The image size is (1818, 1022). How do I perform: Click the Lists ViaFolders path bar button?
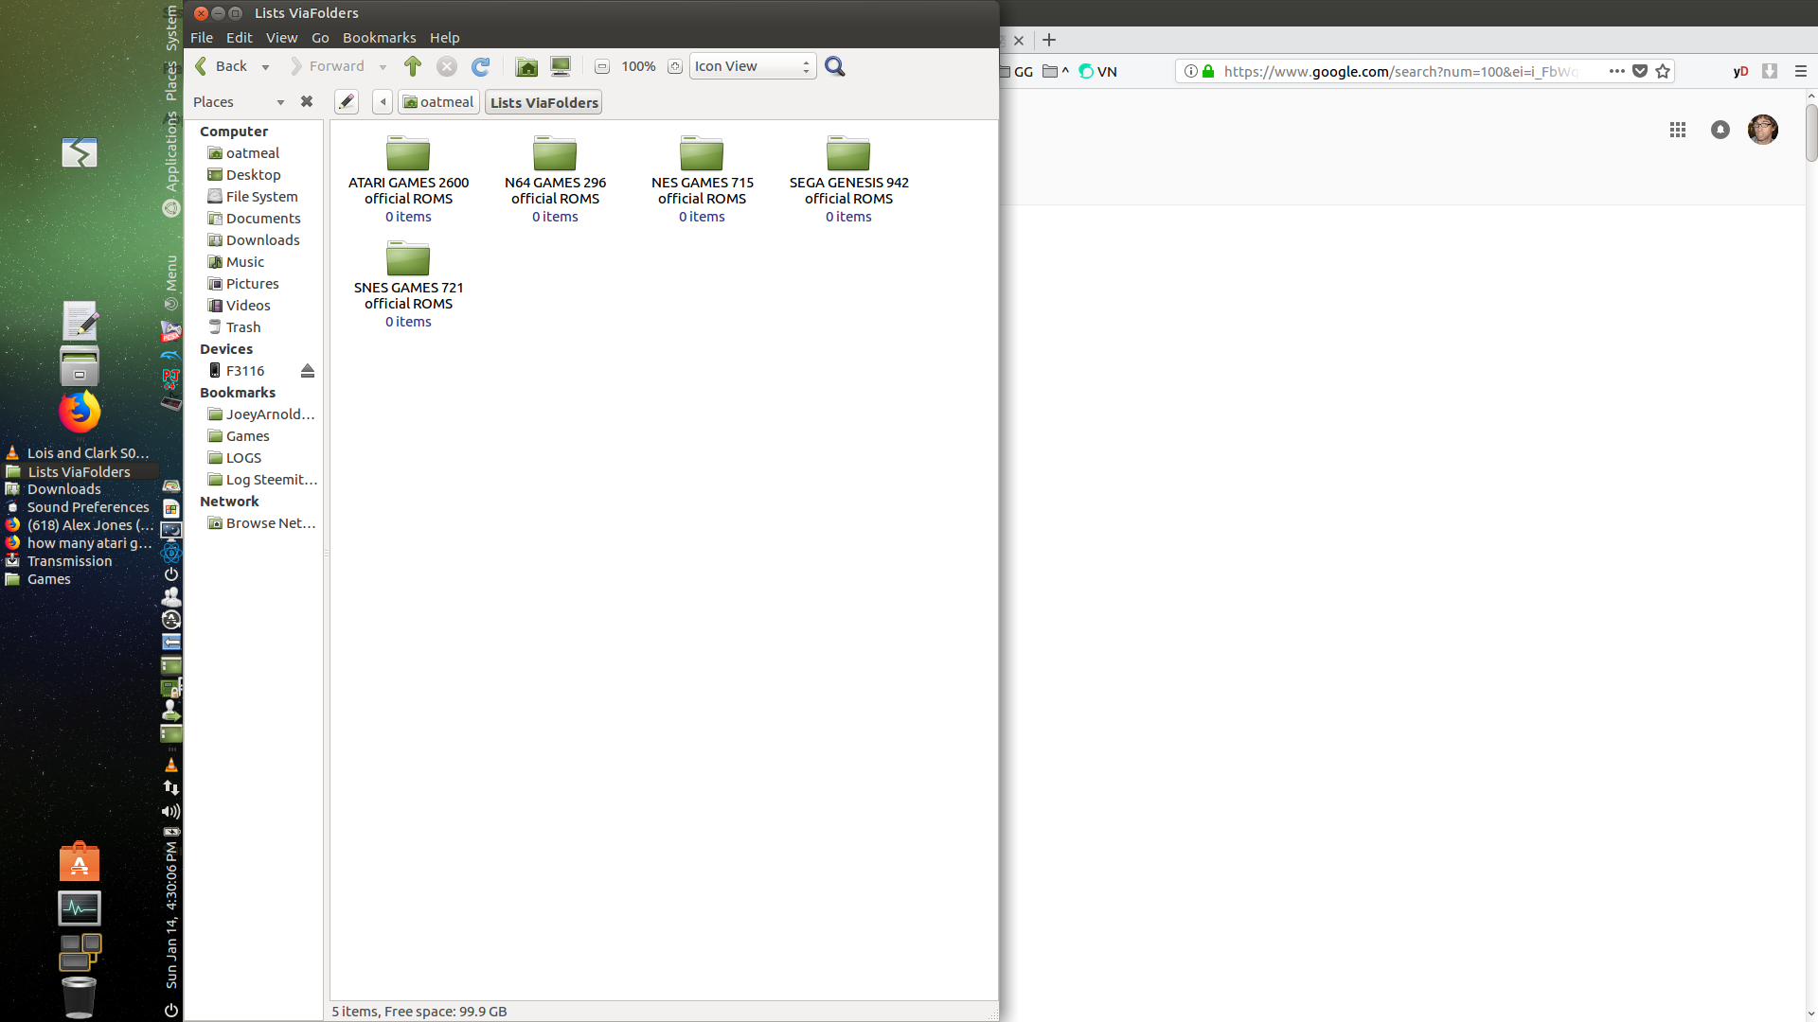544,102
